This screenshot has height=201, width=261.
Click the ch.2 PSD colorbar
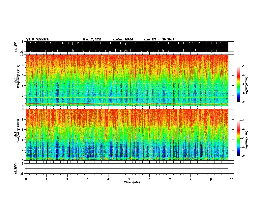click(x=238, y=138)
